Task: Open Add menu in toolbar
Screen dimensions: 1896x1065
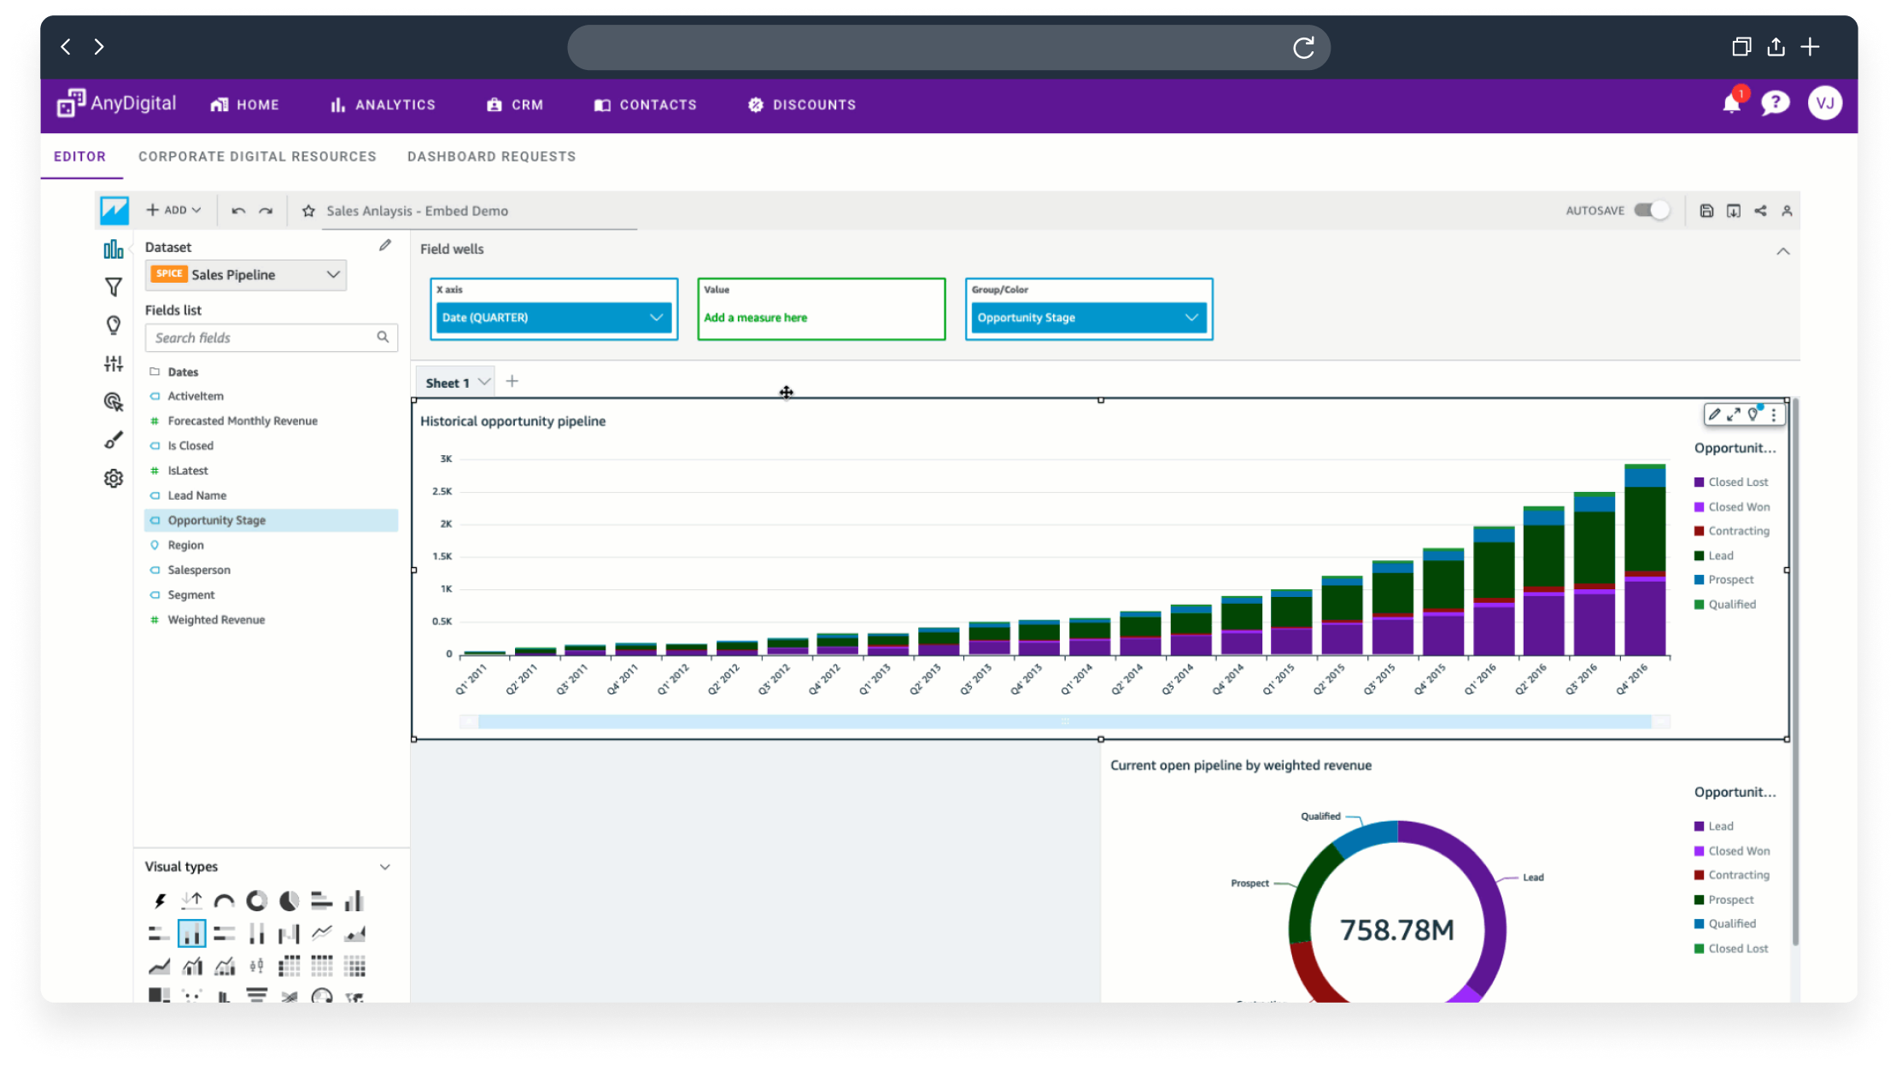Action: tap(174, 210)
